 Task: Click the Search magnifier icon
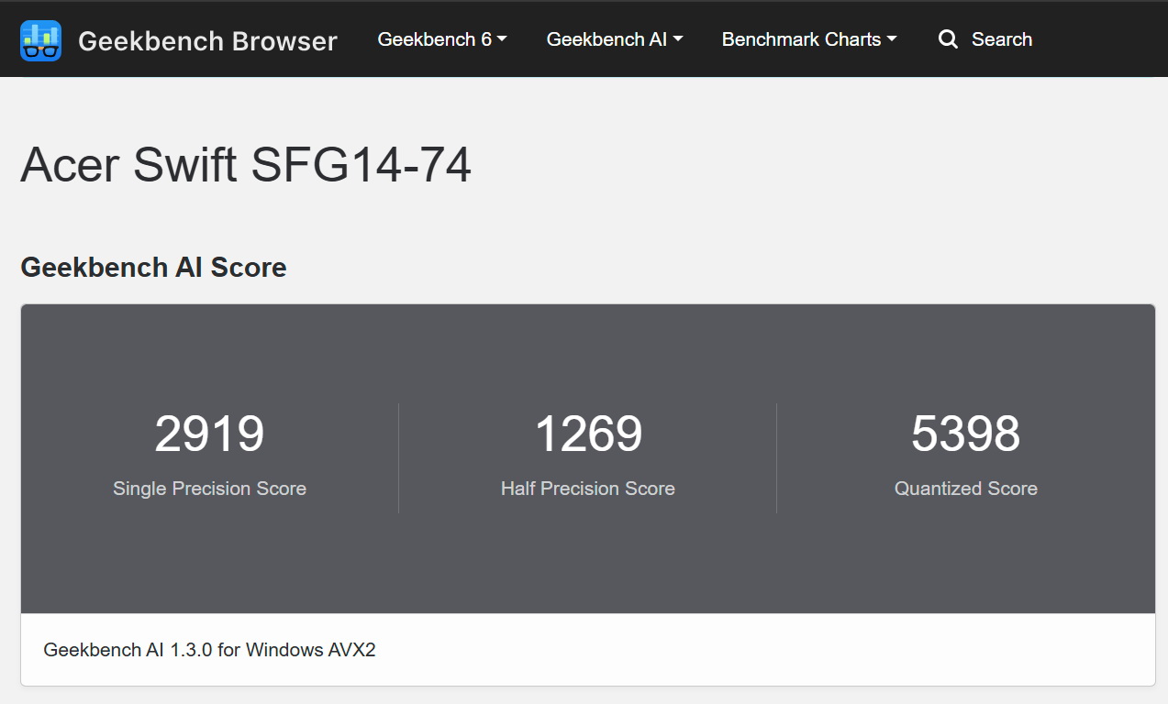pyautogui.click(x=948, y=39)
